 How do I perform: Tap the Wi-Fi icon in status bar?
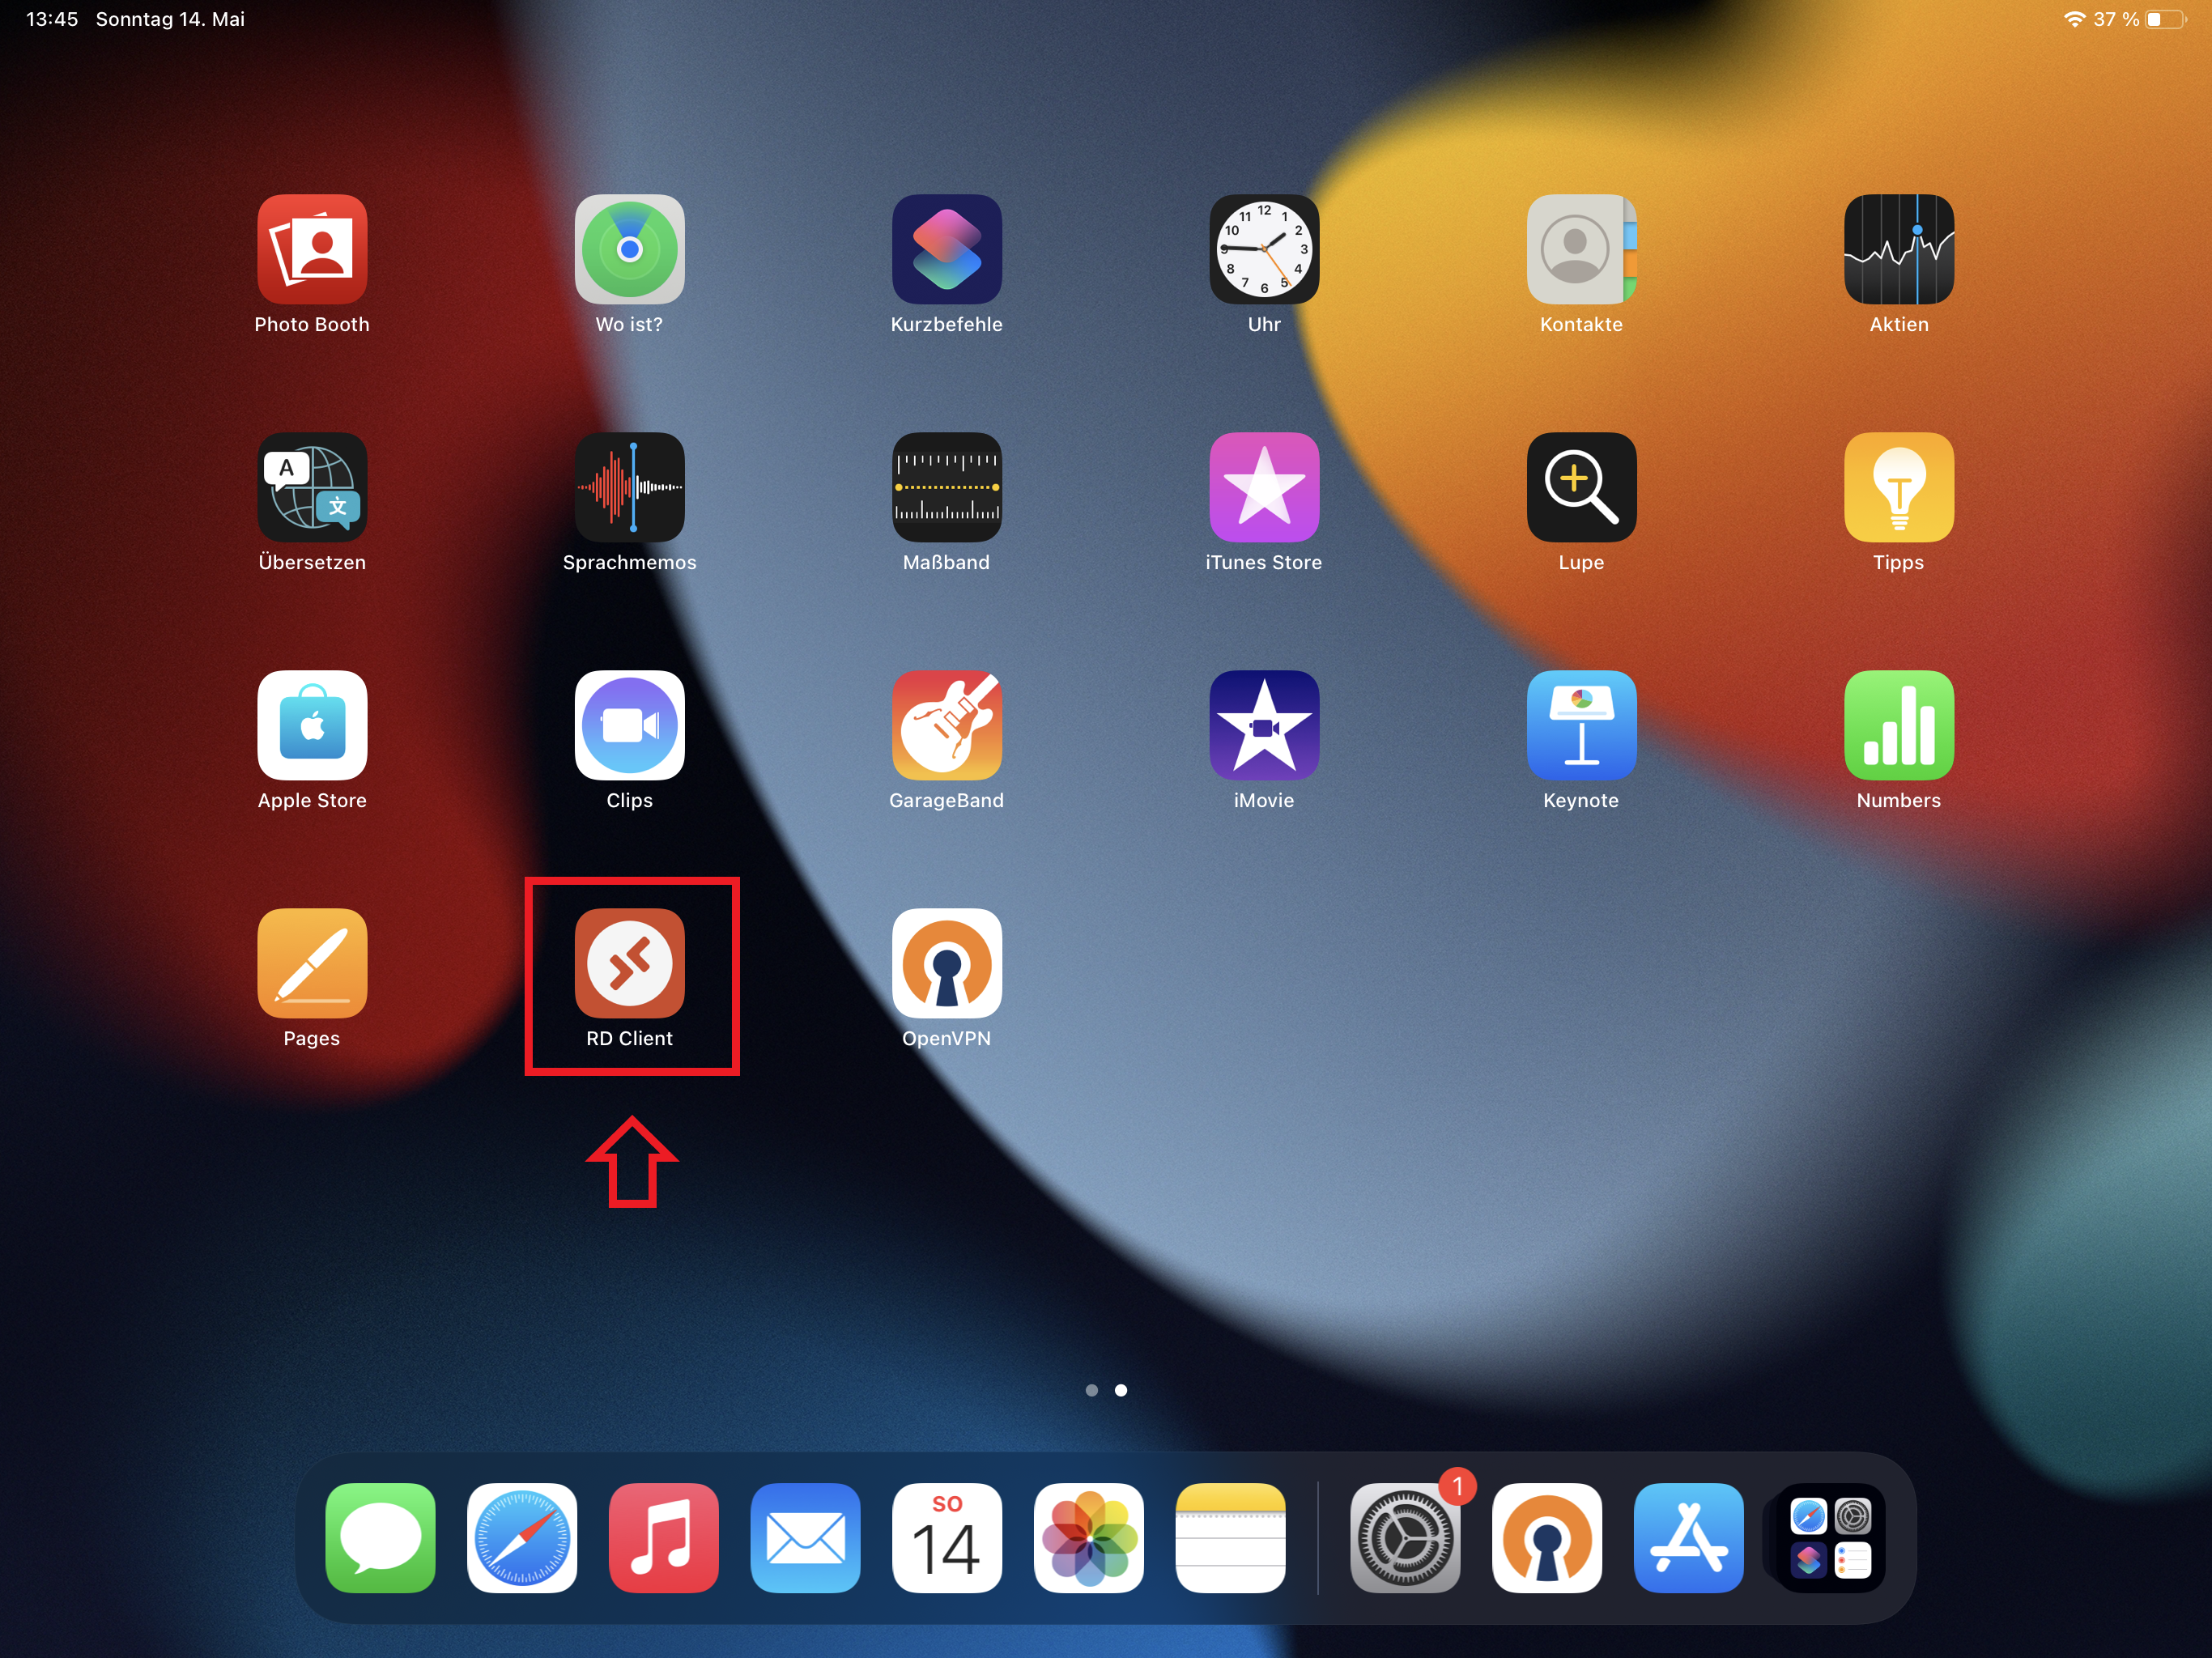(2075, 19)
